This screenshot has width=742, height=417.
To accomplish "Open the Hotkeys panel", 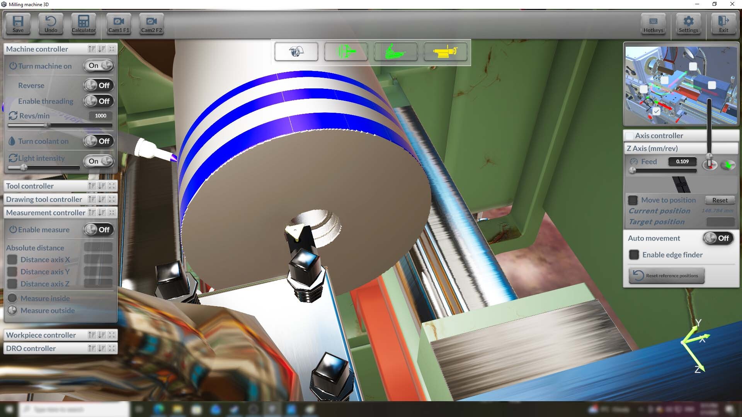I will point(653,24).
